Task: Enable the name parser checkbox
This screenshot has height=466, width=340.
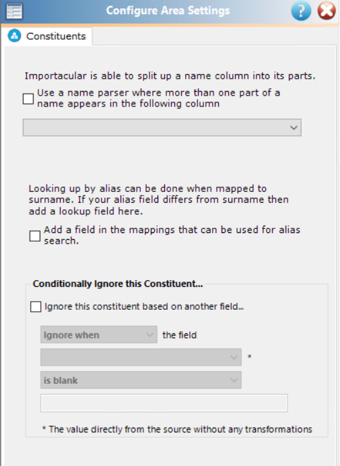Action: pos(28,99)
